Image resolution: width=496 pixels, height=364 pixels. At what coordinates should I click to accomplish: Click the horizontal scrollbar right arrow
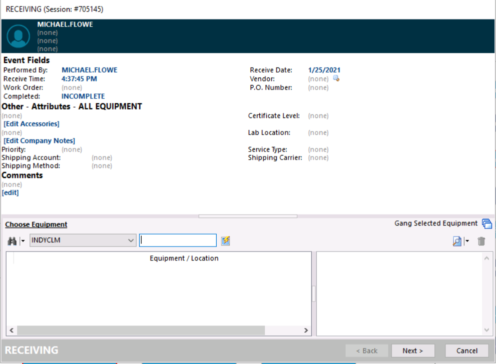point(306,330)
